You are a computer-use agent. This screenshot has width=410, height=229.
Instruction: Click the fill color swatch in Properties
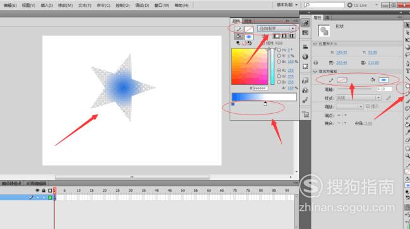coord(384,80)
